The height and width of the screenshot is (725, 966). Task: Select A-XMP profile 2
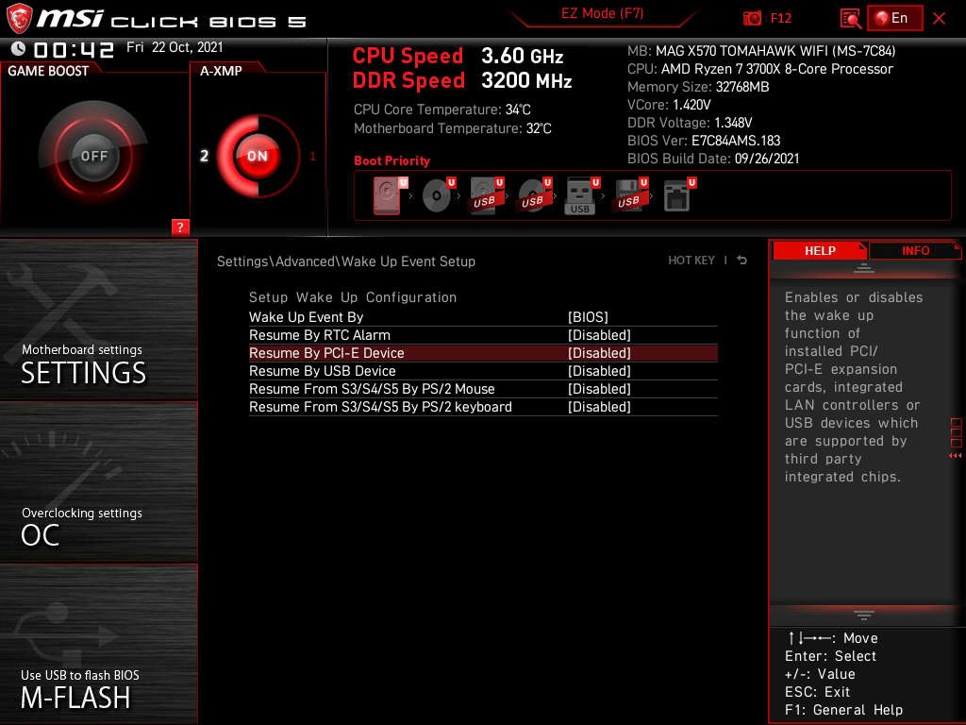click(x=204, y=156)
